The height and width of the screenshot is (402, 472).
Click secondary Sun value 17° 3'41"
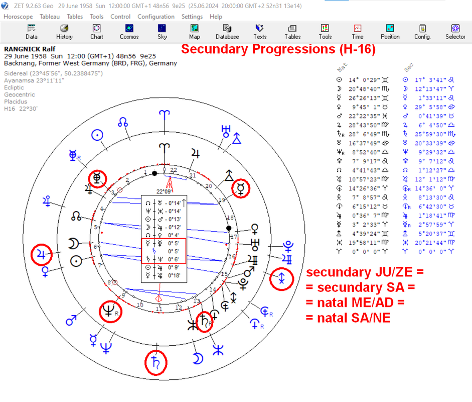[430, 80]
